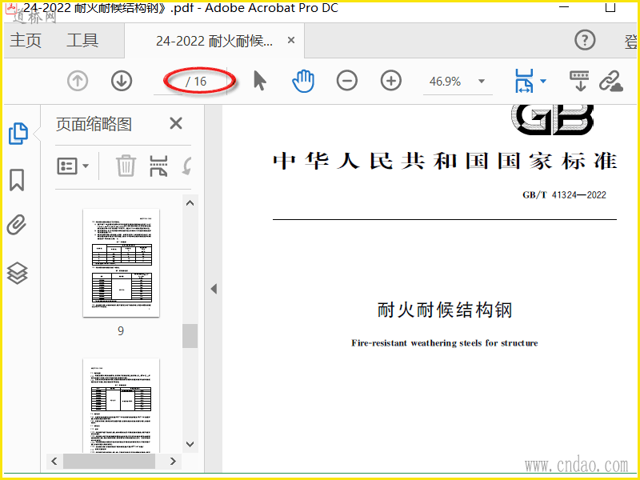640x480 pixels.
Task: Click the GB/T 41324—2022 text
Action: (x=565, y=195)
